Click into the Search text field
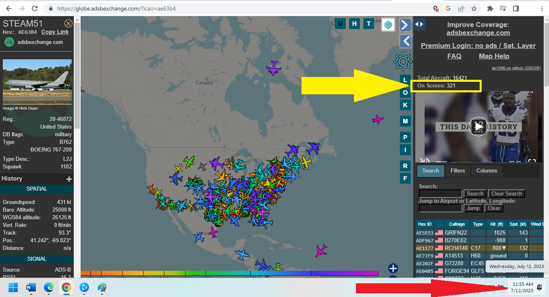This screenshot has height=297, width=549. click(440, 193)
